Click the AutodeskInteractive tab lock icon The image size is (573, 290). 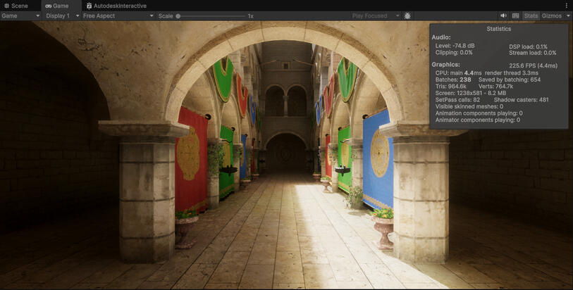click(x=90, y=6)
